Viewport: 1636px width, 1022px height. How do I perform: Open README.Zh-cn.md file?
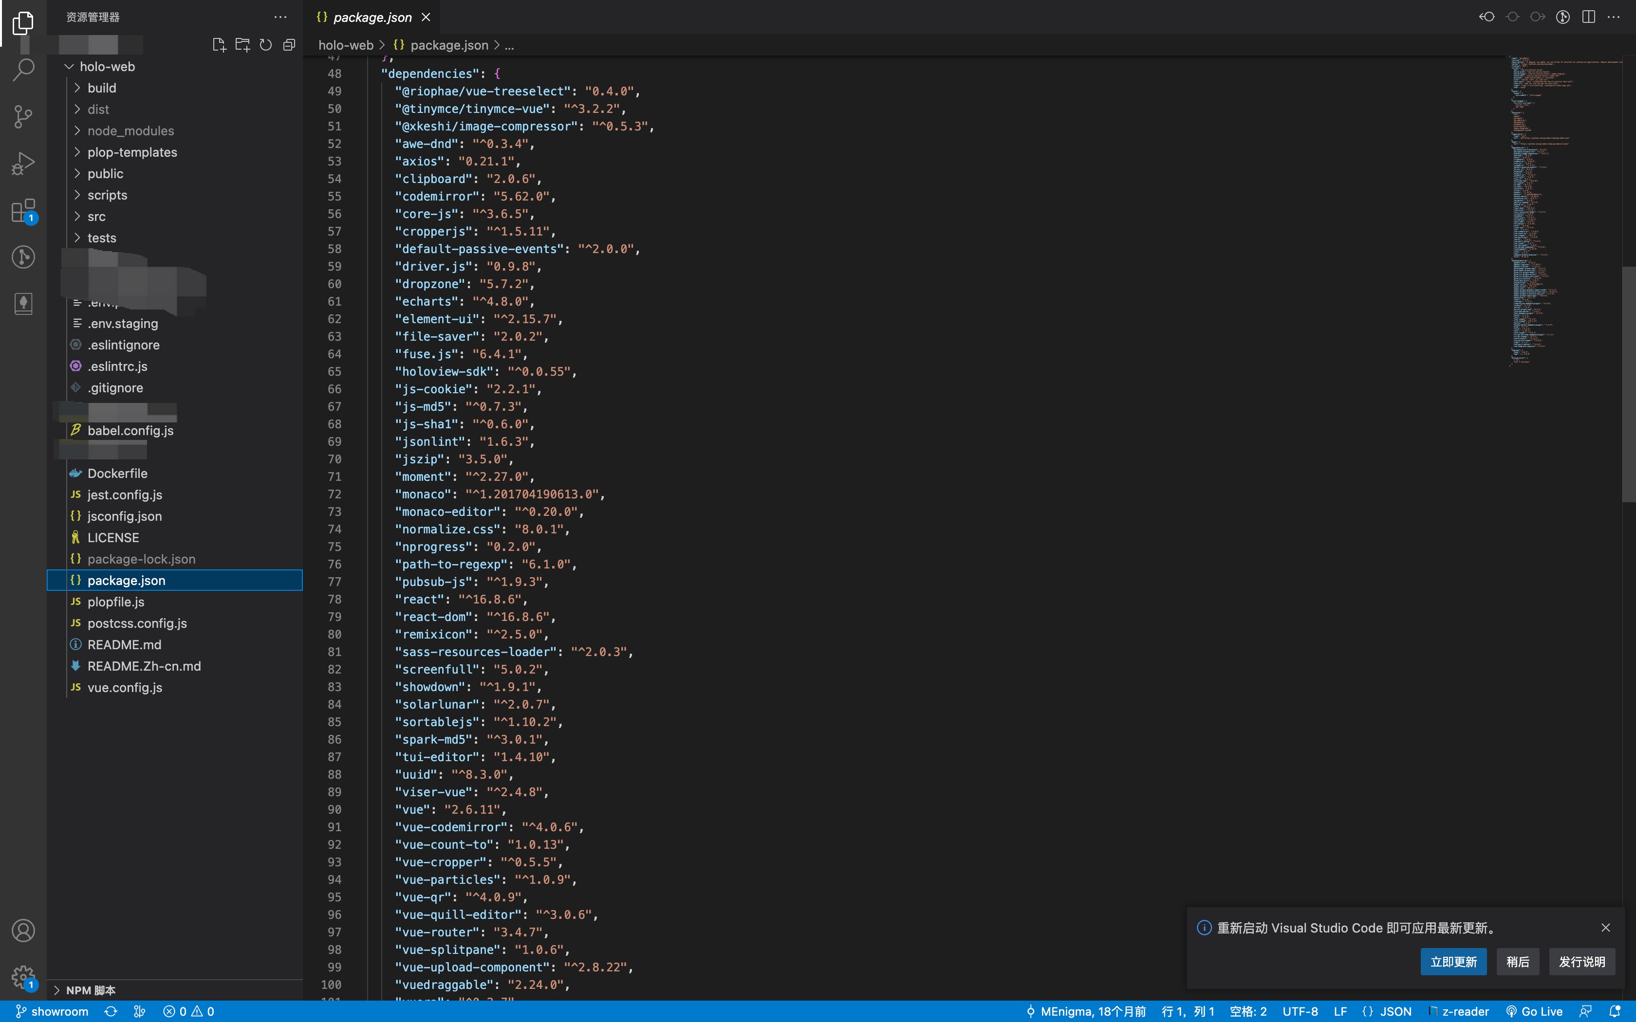(x=175, y=666)
